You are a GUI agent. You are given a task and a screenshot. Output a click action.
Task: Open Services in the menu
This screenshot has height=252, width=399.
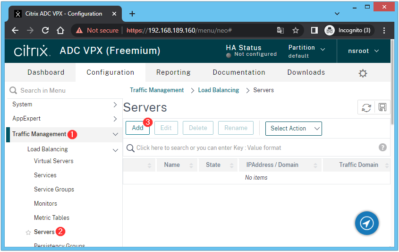point(45,175)
